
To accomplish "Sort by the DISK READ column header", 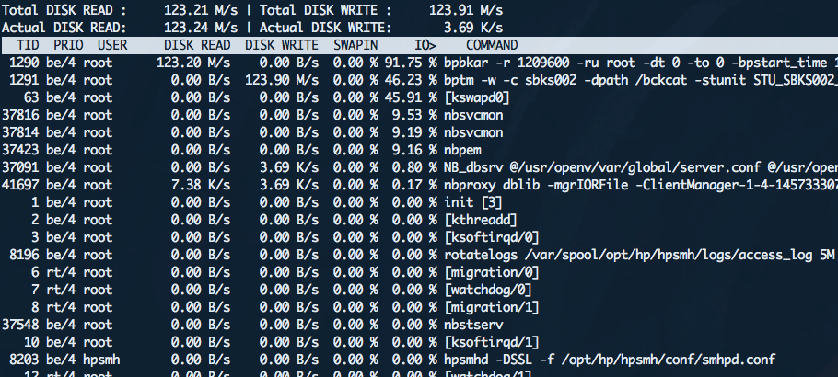I will [197, 45].
